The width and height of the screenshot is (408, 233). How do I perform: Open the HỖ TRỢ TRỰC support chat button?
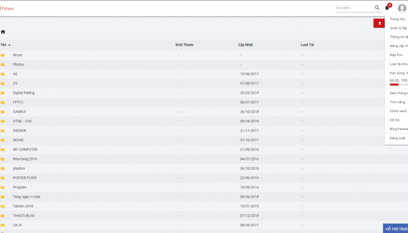tap(395, 229)
